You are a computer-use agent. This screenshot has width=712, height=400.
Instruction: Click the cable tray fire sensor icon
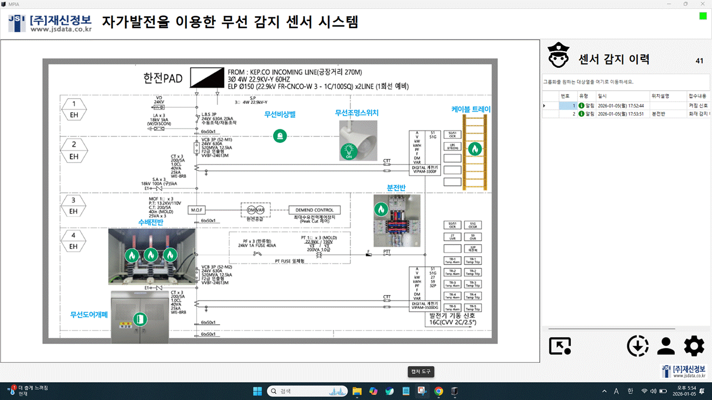tap(474, 149)
